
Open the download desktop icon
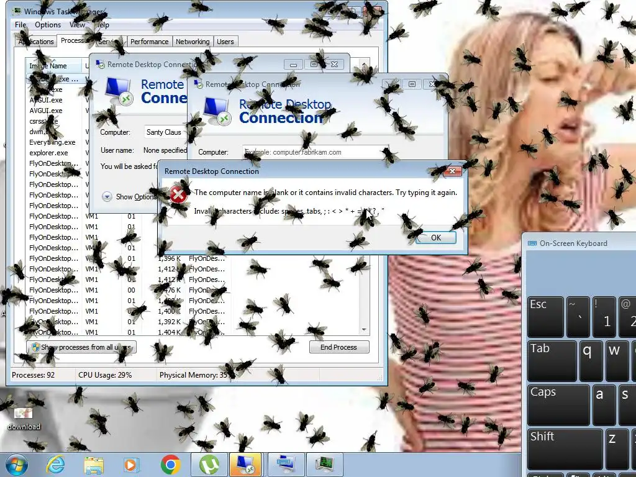coord(23,419)
